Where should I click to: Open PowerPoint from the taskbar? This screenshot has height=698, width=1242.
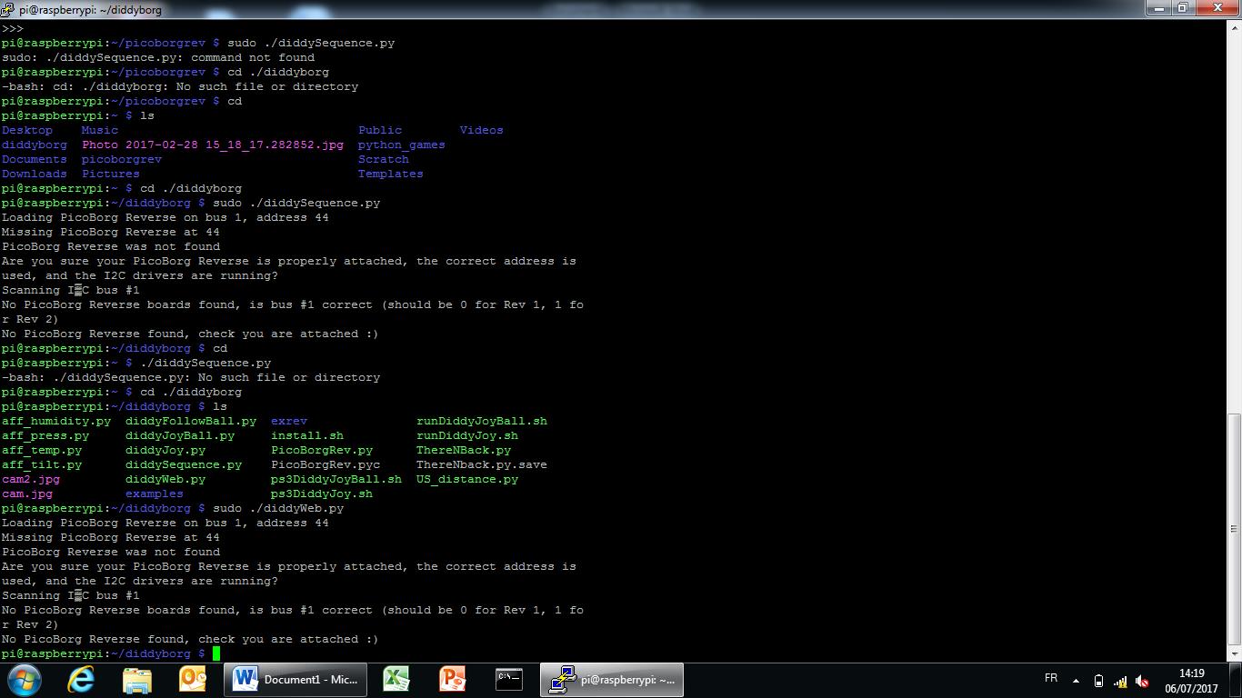tap(452, 680)
